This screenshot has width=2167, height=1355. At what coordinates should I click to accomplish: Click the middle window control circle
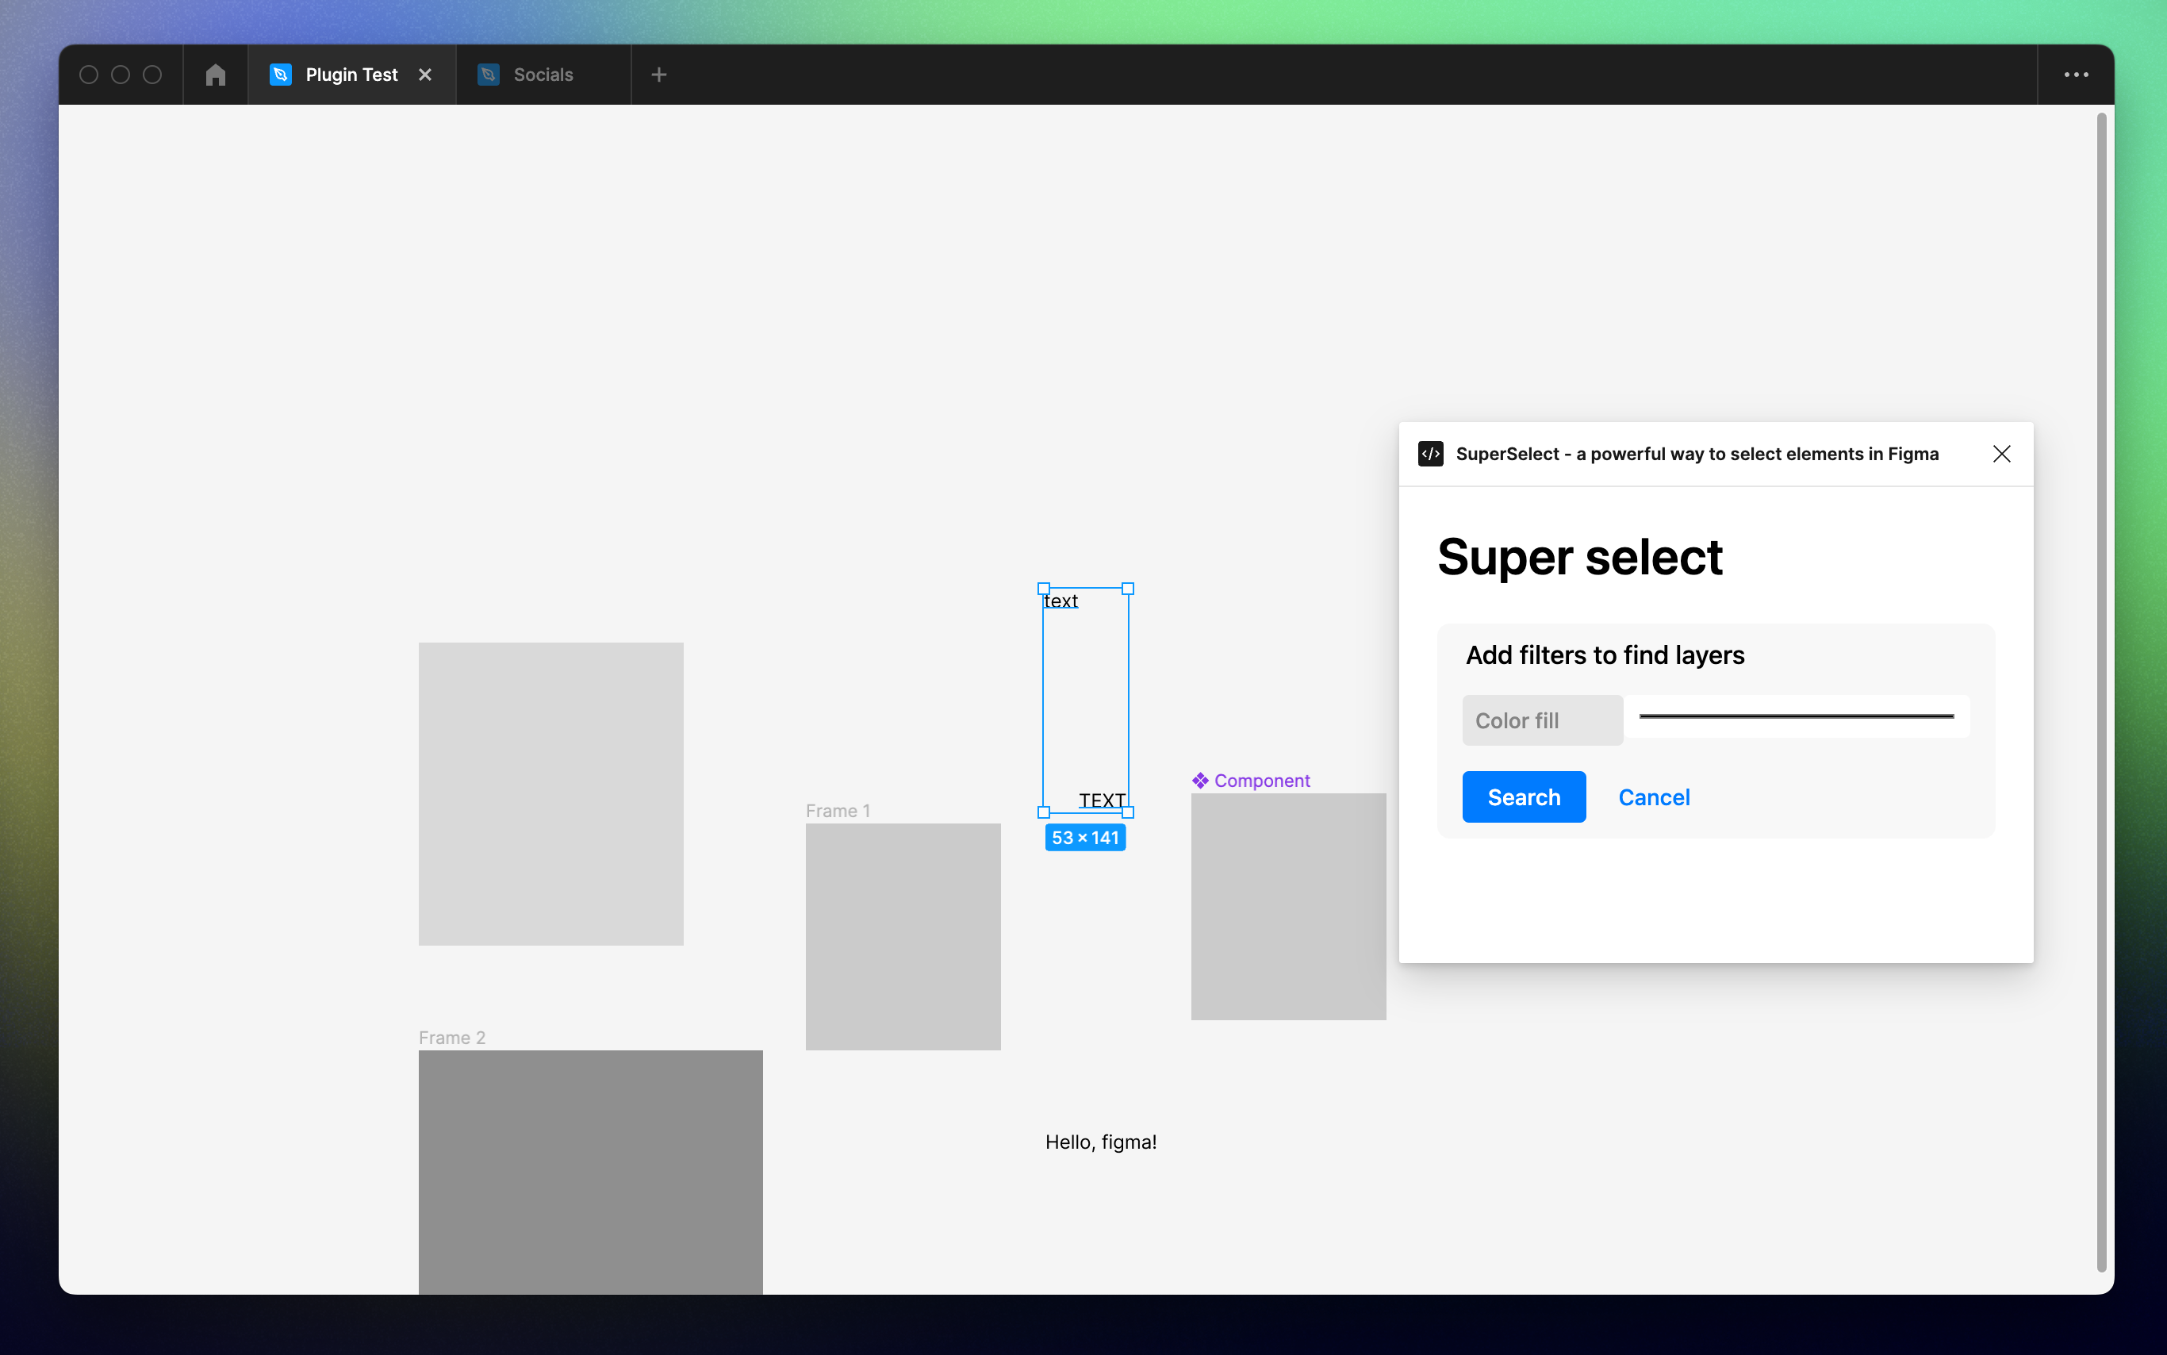(120, 75)
